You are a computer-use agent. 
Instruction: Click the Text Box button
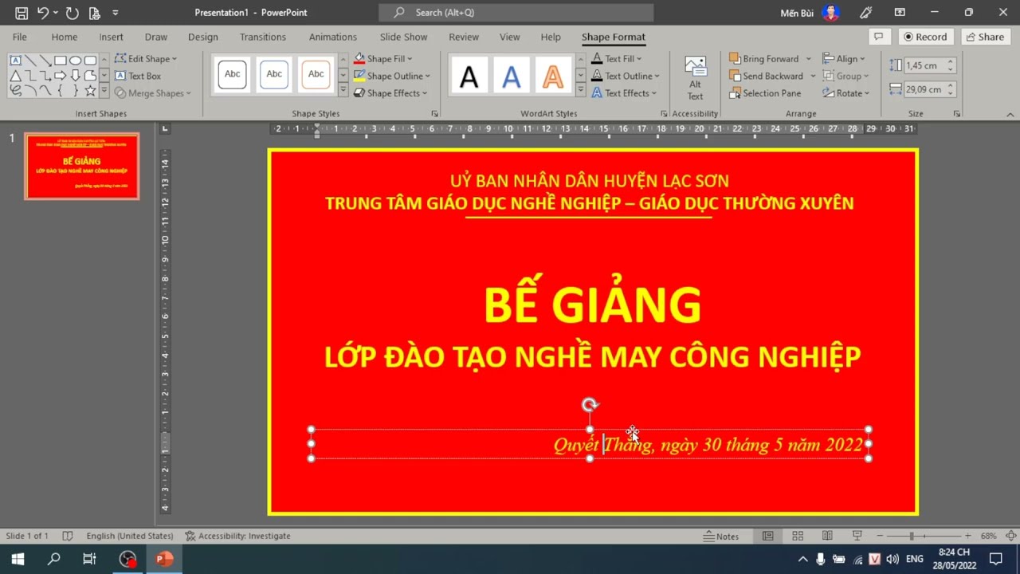[x=138, y=76]
